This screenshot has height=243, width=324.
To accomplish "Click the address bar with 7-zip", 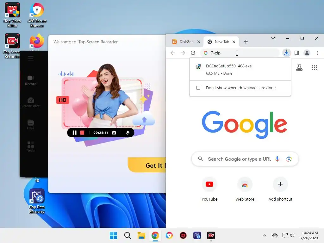I will click(240, 53).
